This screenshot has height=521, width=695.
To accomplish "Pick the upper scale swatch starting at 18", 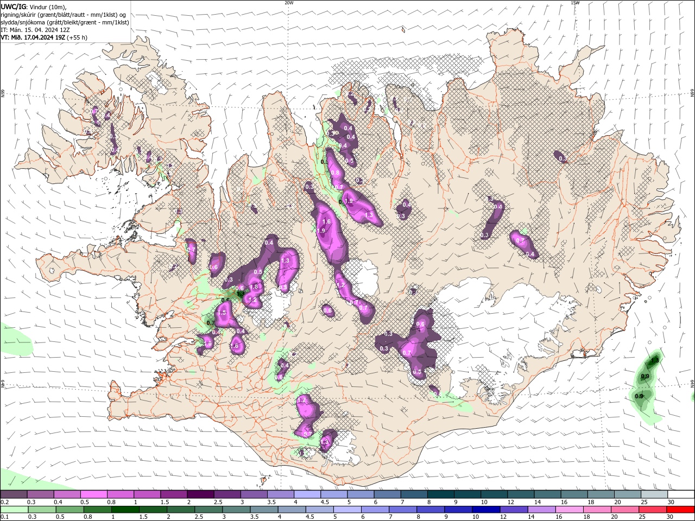I will click(x=601, y=494).
